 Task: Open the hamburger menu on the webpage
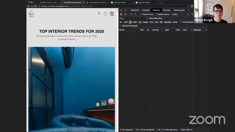pyautogui.click(x=112, y=14)
